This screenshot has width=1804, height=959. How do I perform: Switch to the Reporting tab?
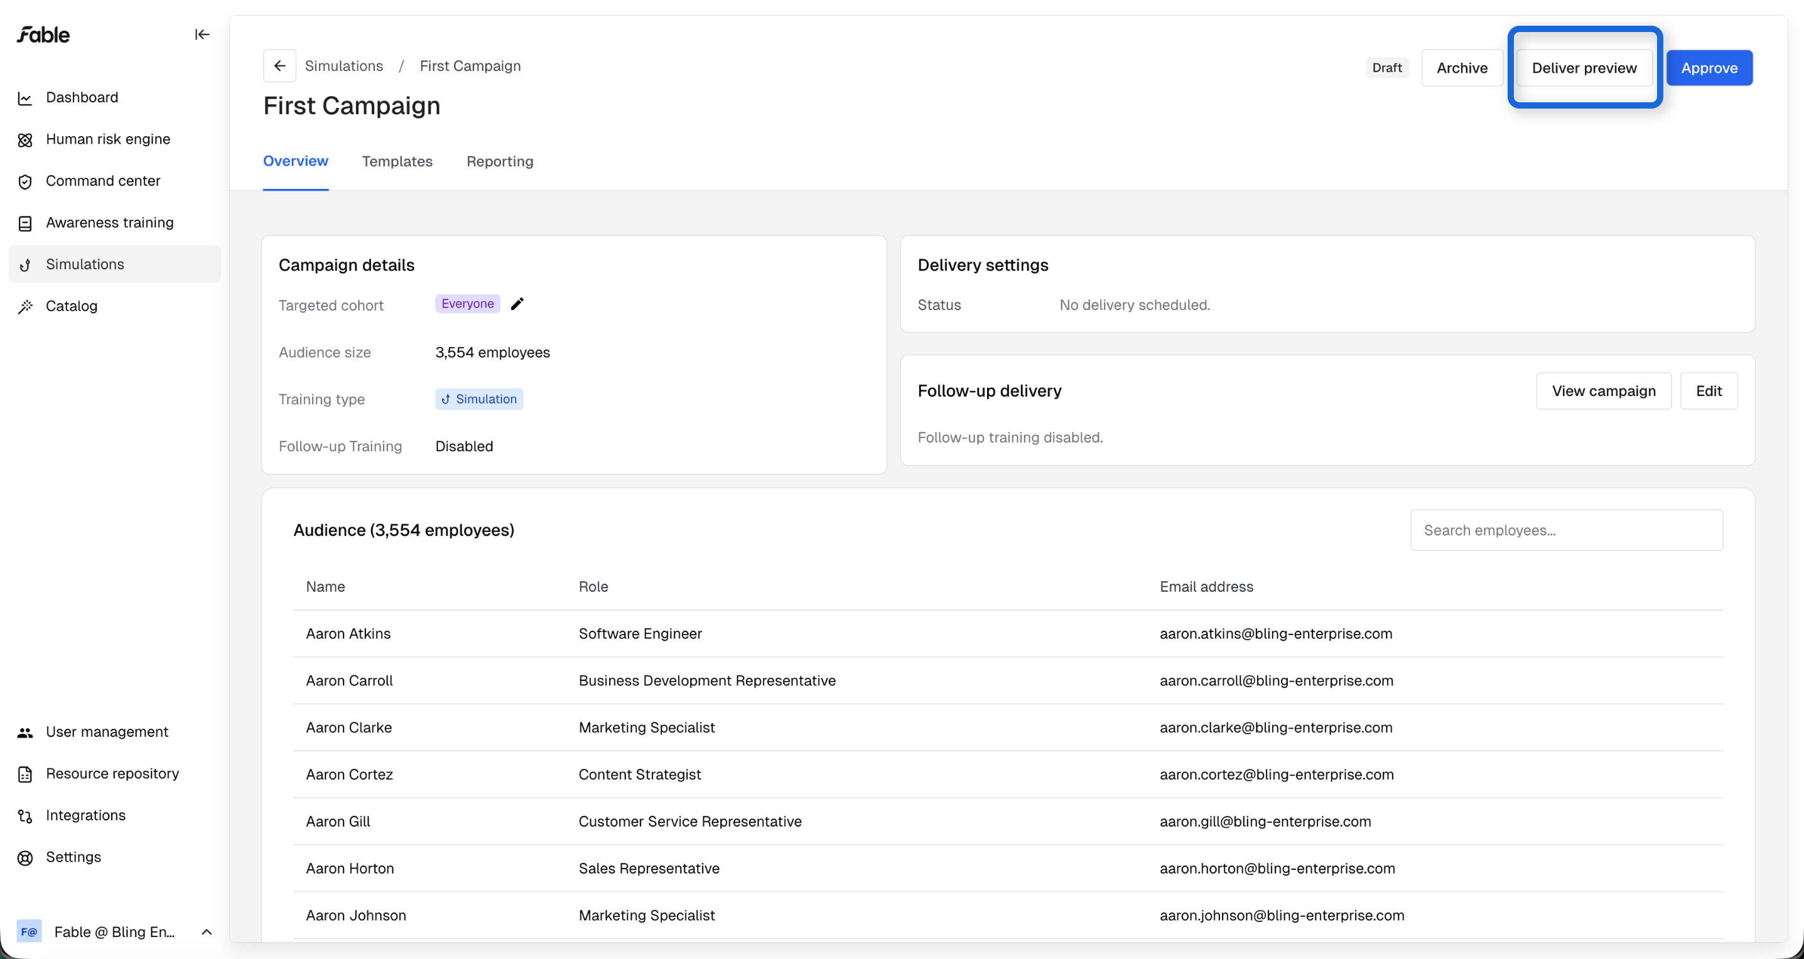point(500,161)
